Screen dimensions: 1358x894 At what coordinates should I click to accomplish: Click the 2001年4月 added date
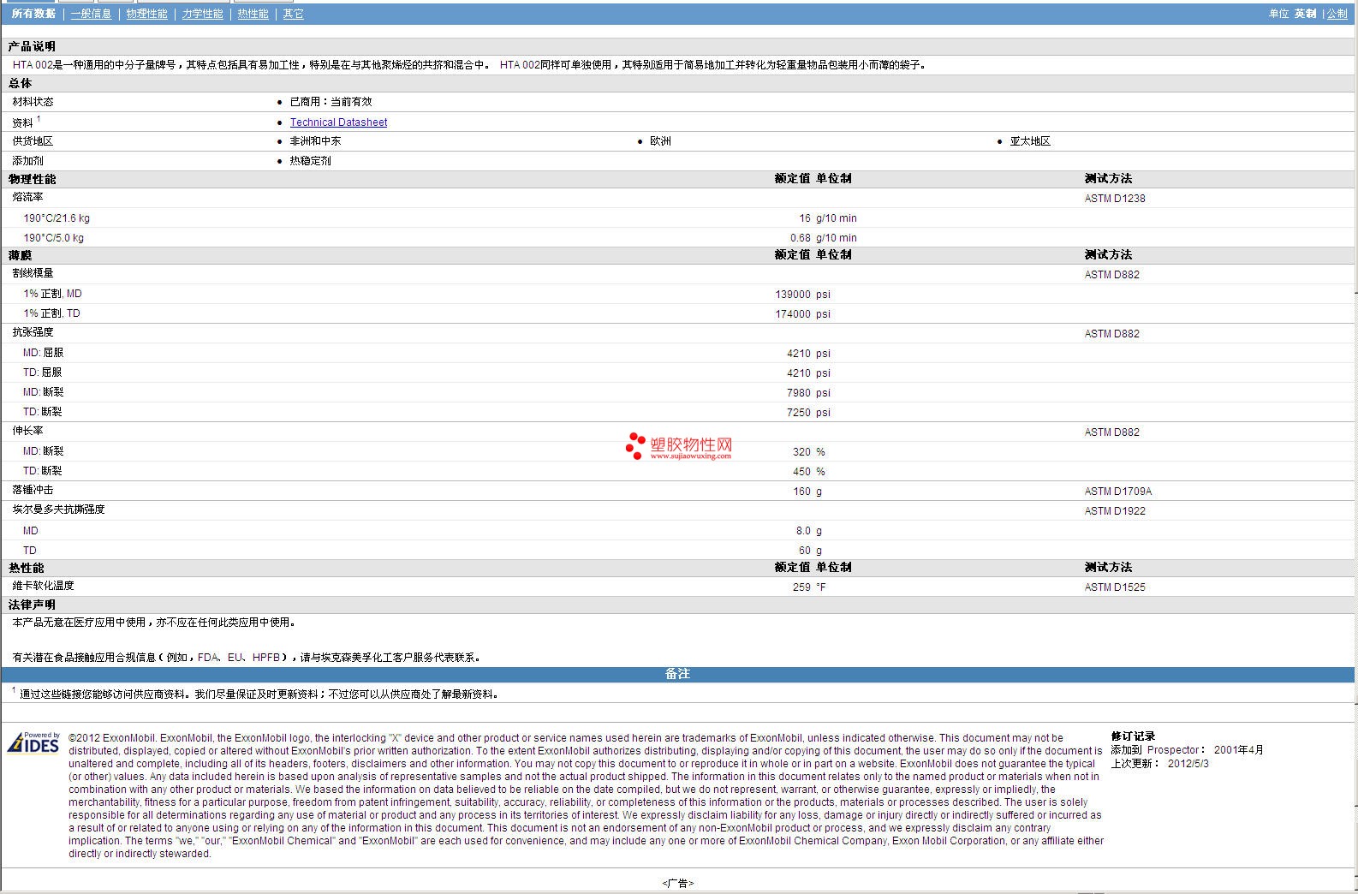coord(1238,750)
